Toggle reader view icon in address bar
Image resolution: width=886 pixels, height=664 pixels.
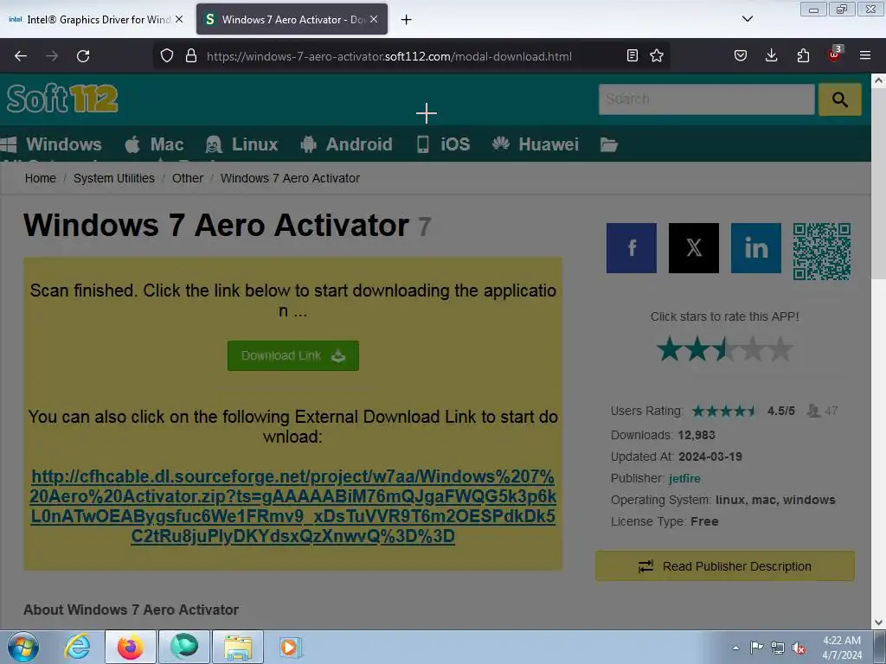[632, 56]
